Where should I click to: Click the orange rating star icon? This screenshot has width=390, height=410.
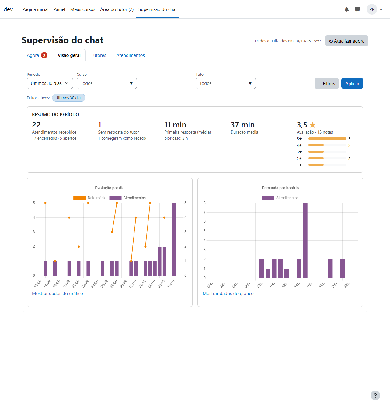pyautogui.click(x=312, y=125)
